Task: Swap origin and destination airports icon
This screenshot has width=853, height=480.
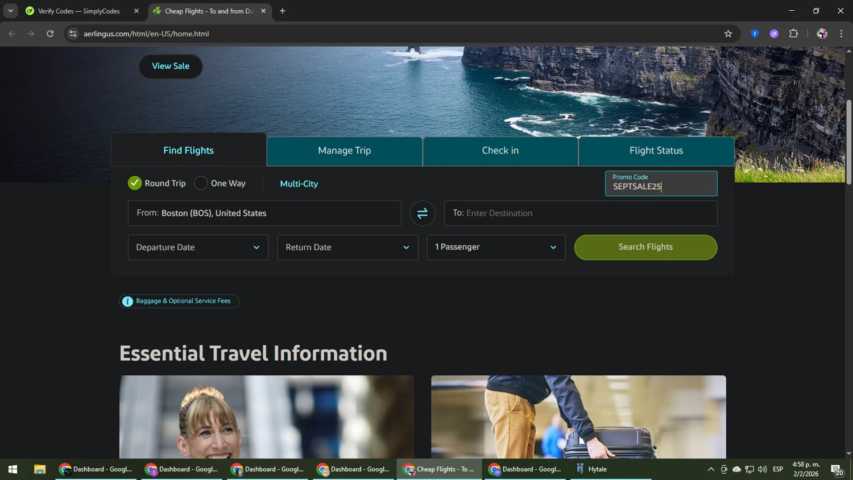Action: point(422,213)
